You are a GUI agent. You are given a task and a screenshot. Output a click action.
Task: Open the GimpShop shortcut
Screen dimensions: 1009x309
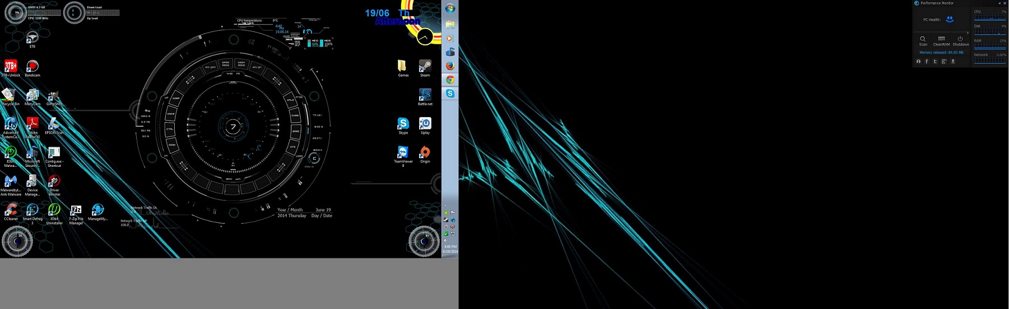(54, 97)
